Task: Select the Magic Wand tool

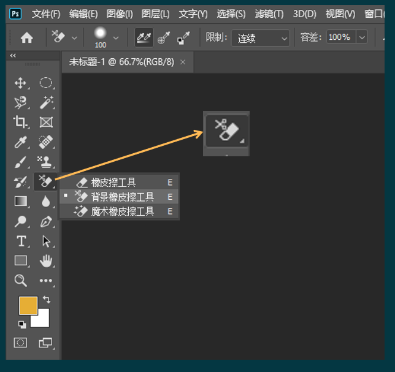Action: (x=45, y=102)
